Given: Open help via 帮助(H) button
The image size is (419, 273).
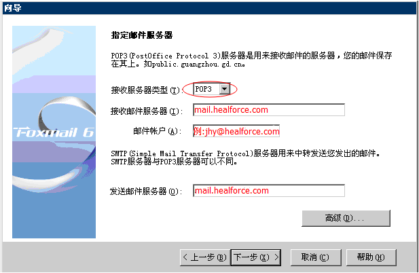Looking at the screenshot, I should [371, 257].
